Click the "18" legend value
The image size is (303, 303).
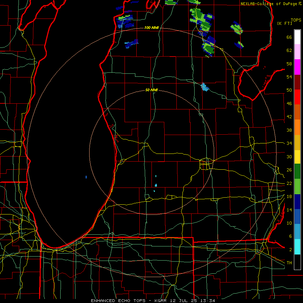pyautogui.click(x=289, y=197)
